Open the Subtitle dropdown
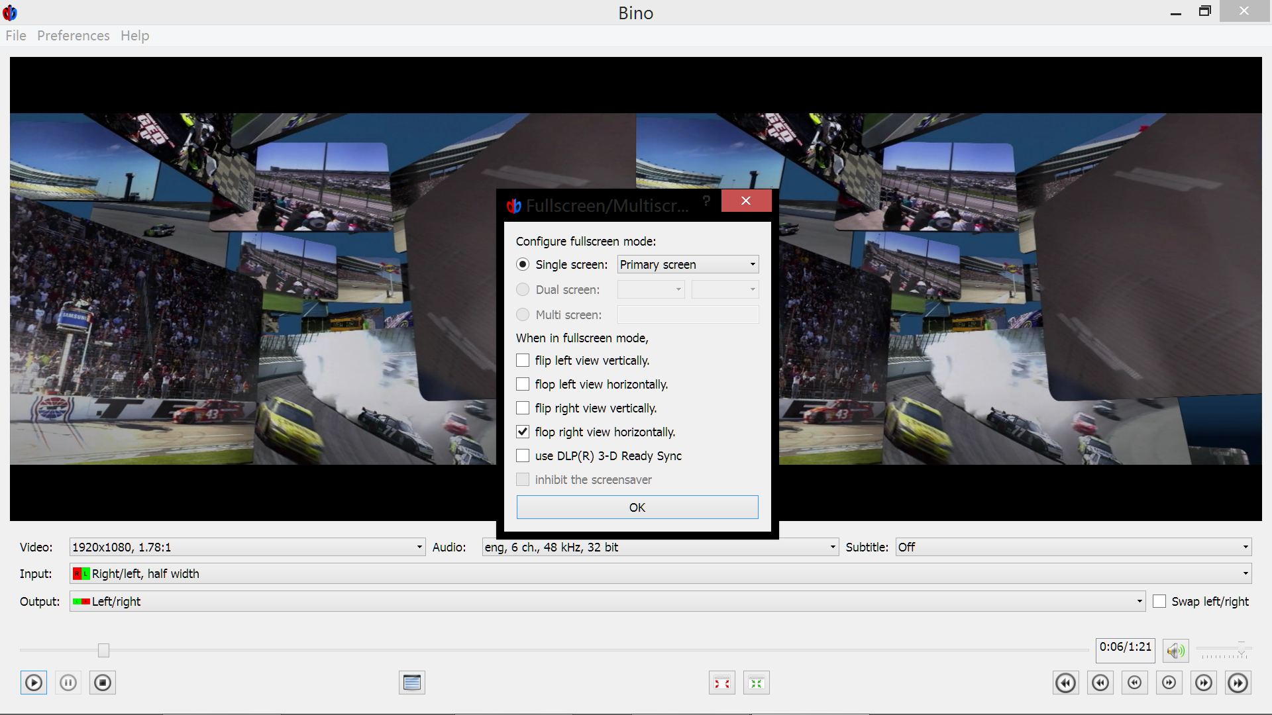 click(x=1073, y=547)
